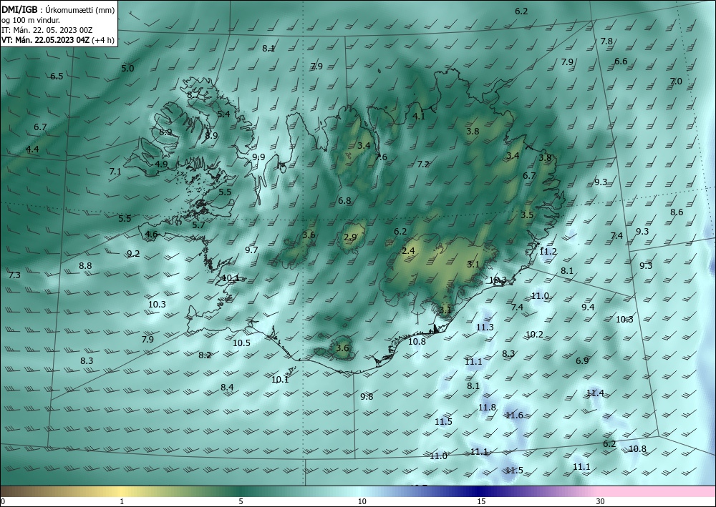Click the '(+4 h)' forecast offset label
The height and width of the screenshot is (507, 716).
tap(103, 40)
